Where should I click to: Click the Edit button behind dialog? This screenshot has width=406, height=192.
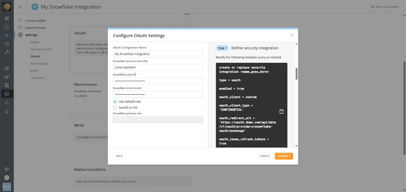click(x=187, y=14)
